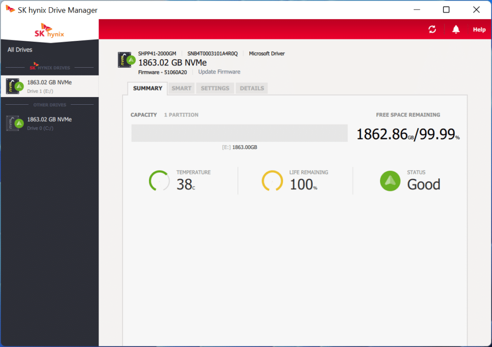This screenshot has height=347, width=492.
Task: Click the Update Firmware link
Action: (x=219, y=72)
